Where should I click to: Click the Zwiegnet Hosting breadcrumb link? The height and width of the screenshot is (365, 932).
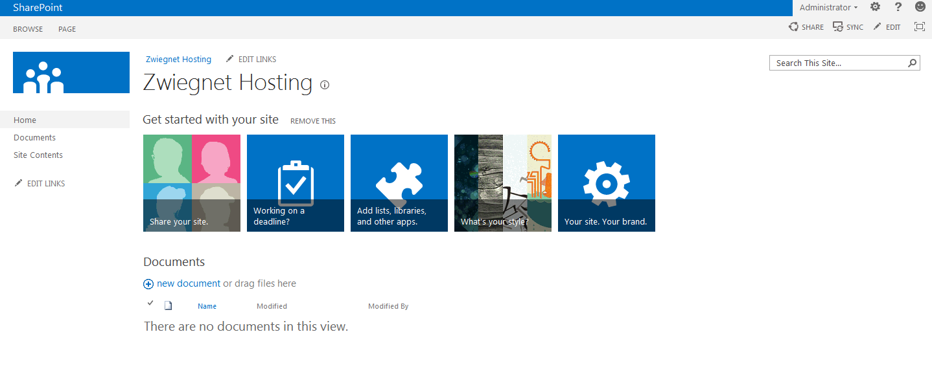coord(178,59)
